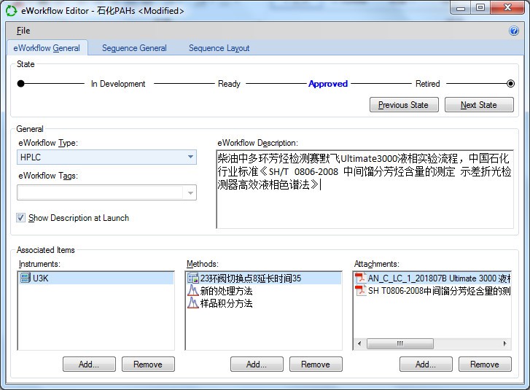This screenshot has width=530, height=390.
Task: Expand the eWorkflow Type HPLC dropdown
Action: click(x=190, y=157)
